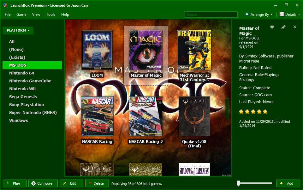Close the game details pane

(x=295, y=27)
